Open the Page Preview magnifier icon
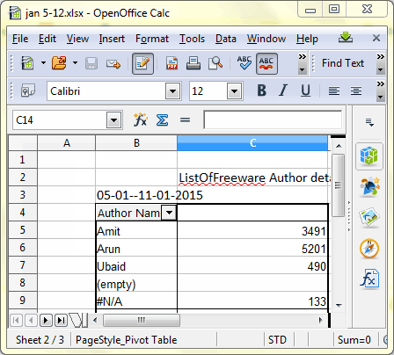Screen dimensions: 394x355 [215, 63]
